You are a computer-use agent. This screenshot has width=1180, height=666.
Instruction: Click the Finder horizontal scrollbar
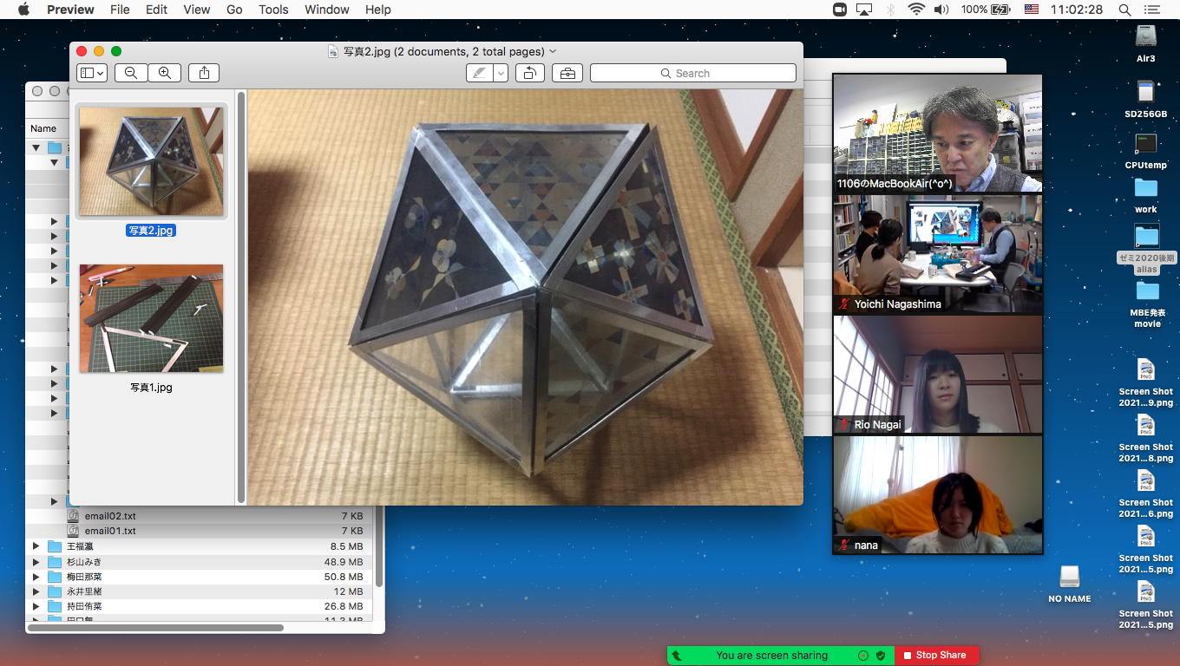[x=156, y=628]
